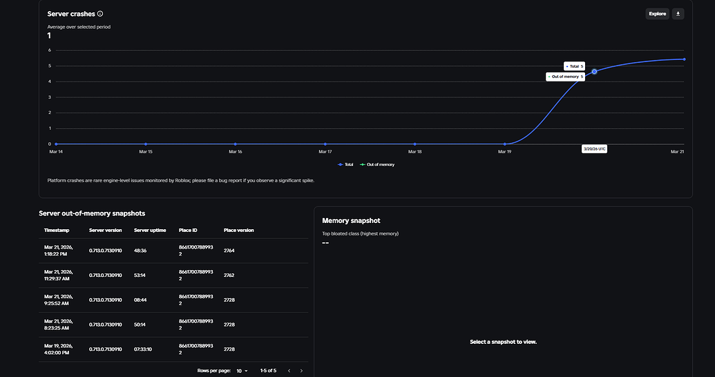Open the Mar 21, 9:25:52 AM snapshot

(173, 300)
